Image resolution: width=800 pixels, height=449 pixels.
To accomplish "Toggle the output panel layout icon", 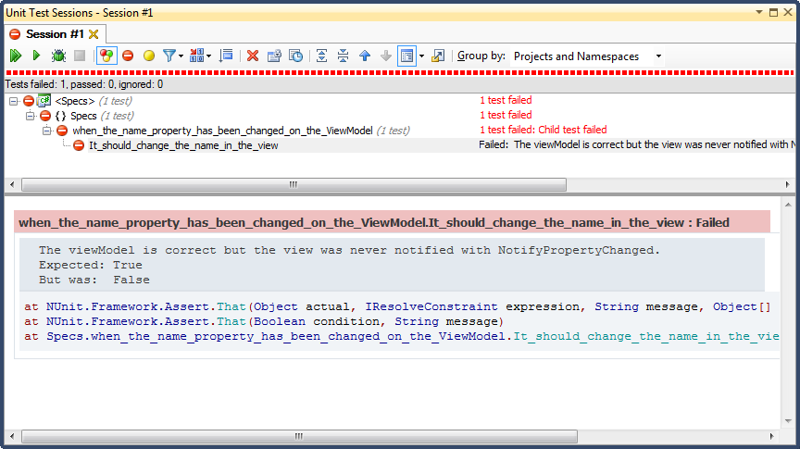I will 407,56.
